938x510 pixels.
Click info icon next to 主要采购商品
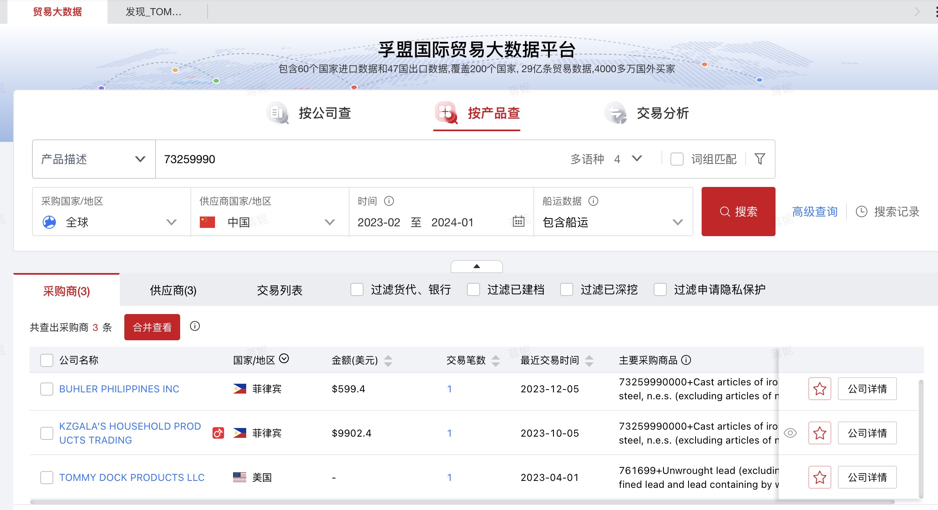coord(686,360)
